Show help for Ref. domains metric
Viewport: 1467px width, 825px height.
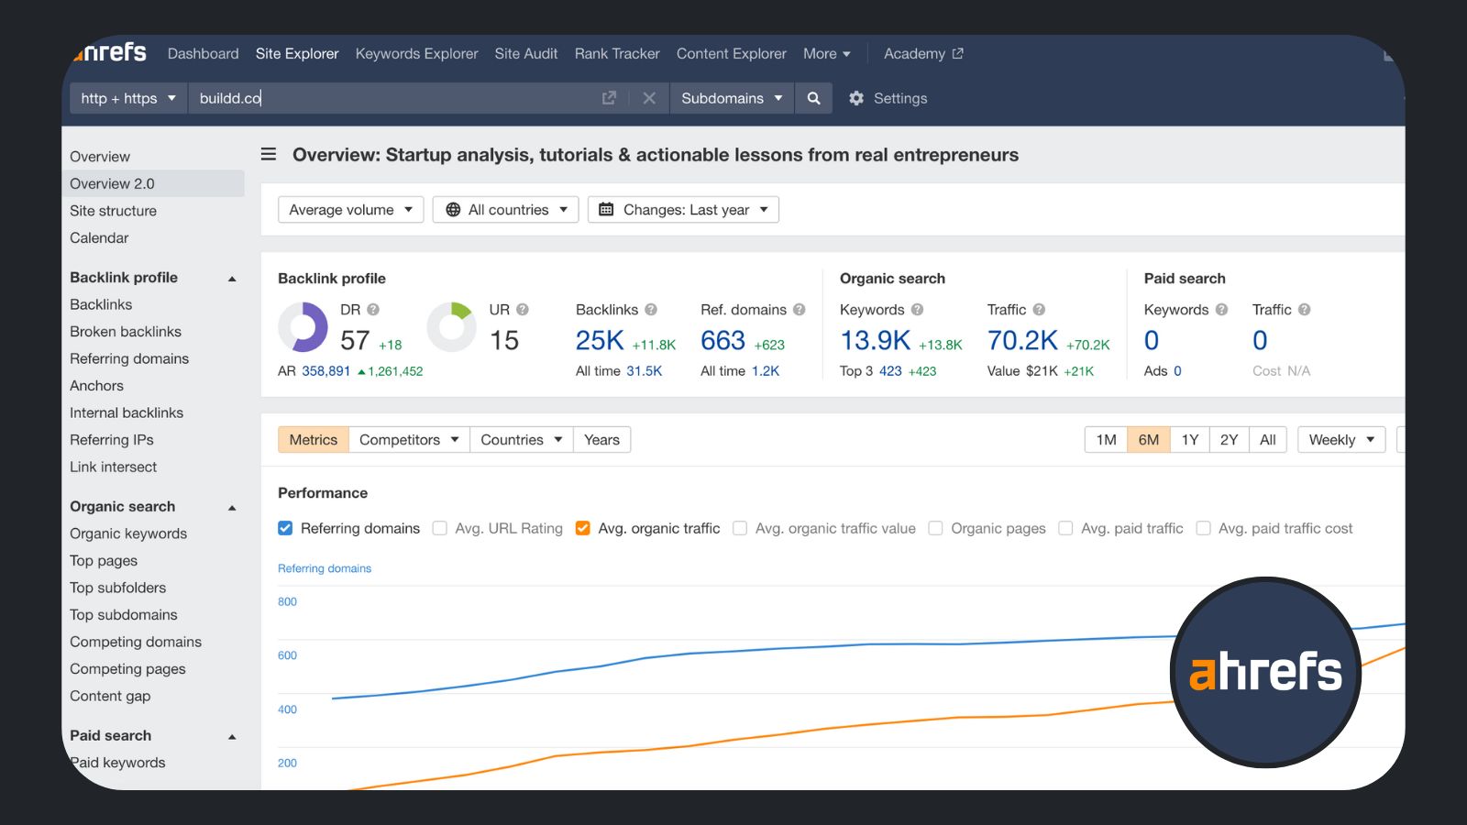[800, 310]
